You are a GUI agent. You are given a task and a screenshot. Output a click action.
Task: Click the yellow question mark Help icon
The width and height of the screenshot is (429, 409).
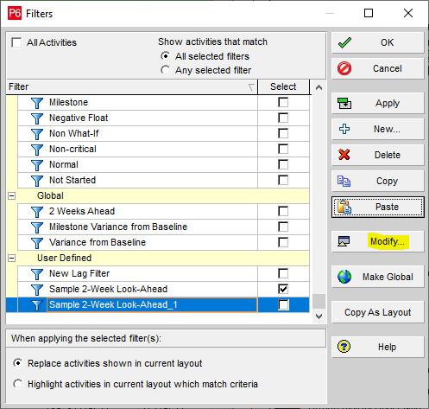(x=344, y=347)
